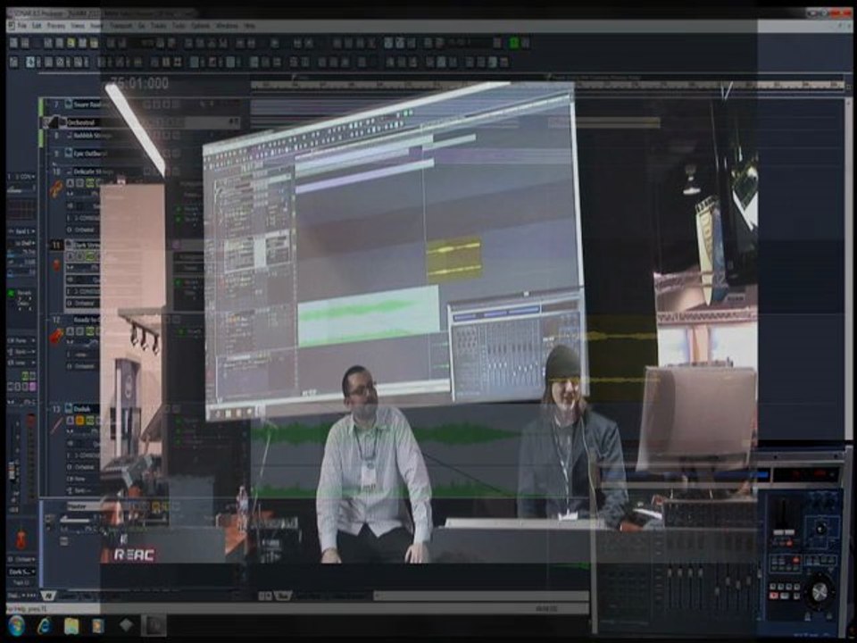Image resolution: width=857 pixels, height=643 pixels.
Task: Launch Internet Explorer from the taskbar
Action: coord(45,625)
